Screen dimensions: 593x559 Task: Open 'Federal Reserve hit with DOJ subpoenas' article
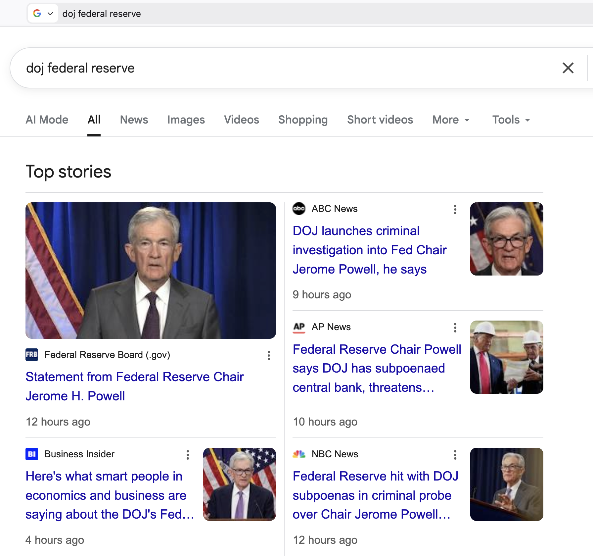[376, 495]
